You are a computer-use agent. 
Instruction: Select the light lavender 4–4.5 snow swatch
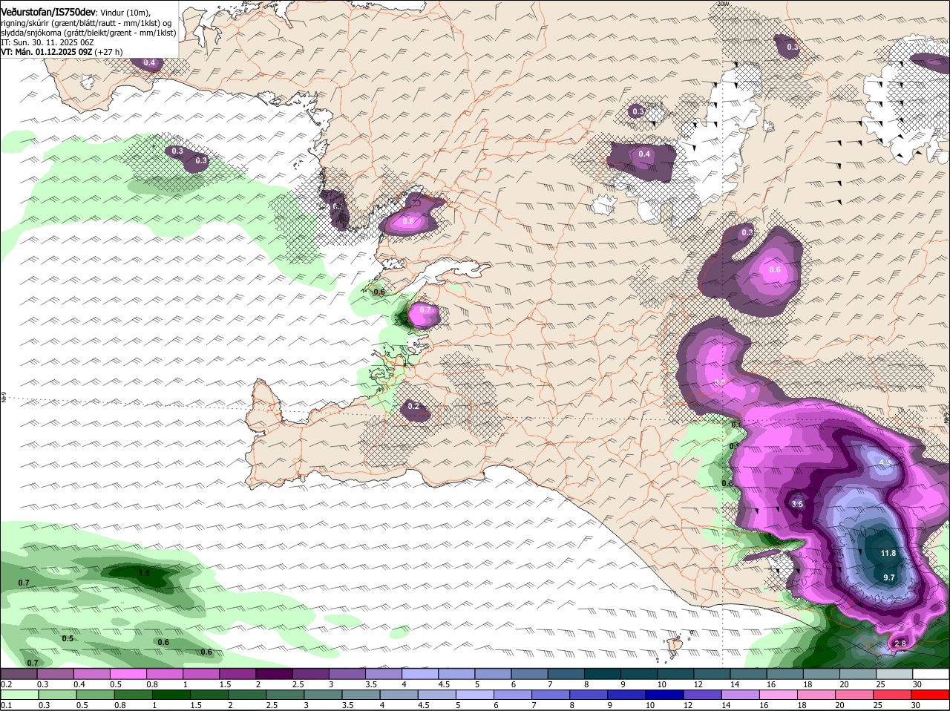click(x=421, y=673)
